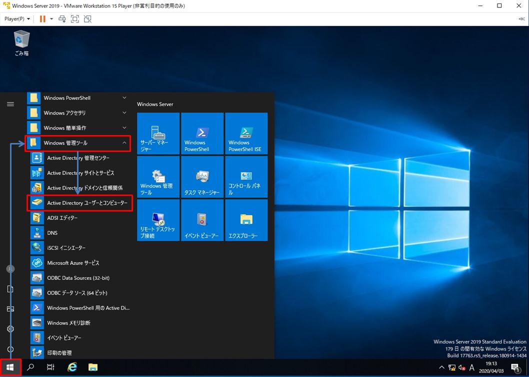529x377 pixels.
Task: Open Microsoft Azure サービス
Action: click(80, 263)
